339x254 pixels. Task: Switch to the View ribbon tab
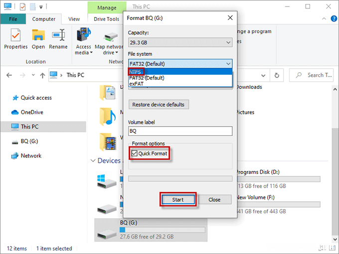pyautogui.click(x=74, y=19)
